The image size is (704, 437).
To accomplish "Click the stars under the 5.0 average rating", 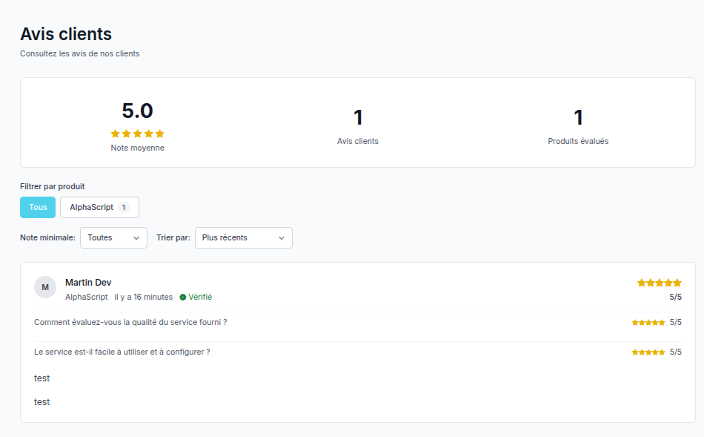I will (137, 134).
